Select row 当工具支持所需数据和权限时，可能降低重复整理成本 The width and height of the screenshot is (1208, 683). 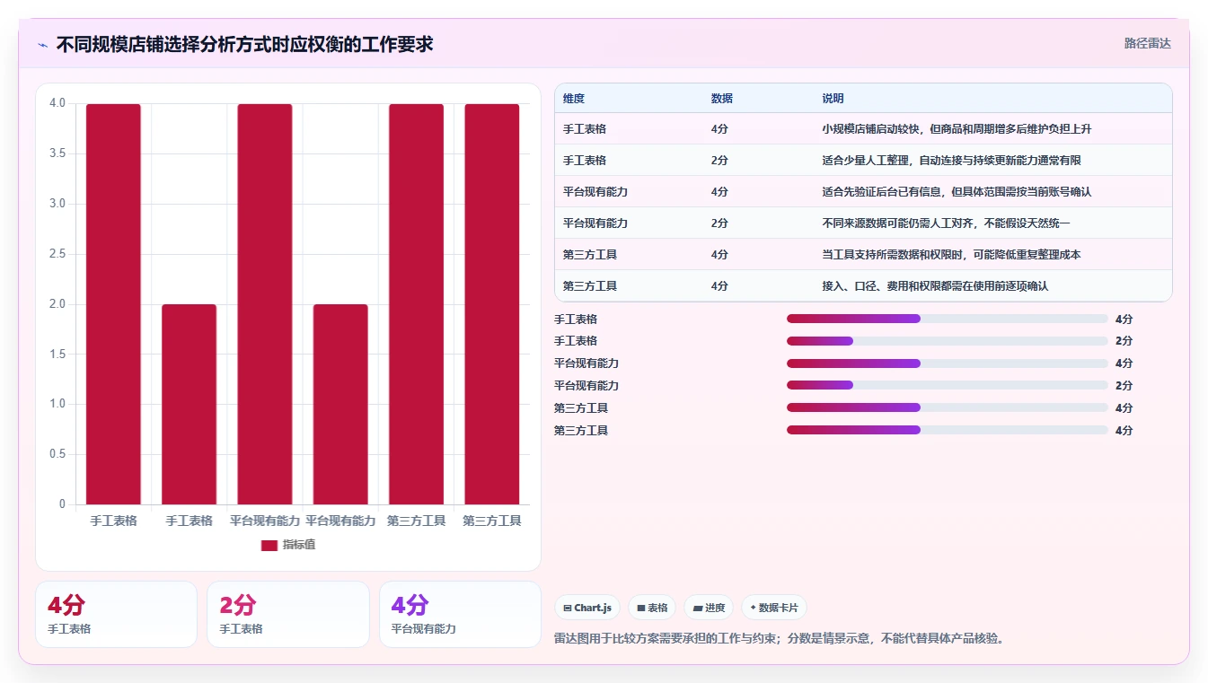(863, 255)
